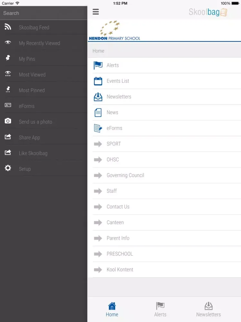Open the Staff section
The width and height of the screenshot is (241, 322).
pos(164,191)
